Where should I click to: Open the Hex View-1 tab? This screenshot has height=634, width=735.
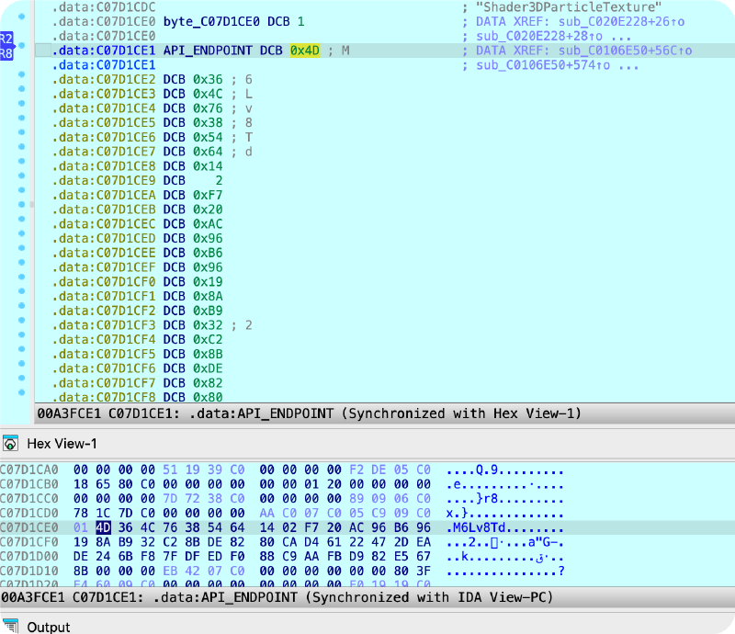[62, 444]
